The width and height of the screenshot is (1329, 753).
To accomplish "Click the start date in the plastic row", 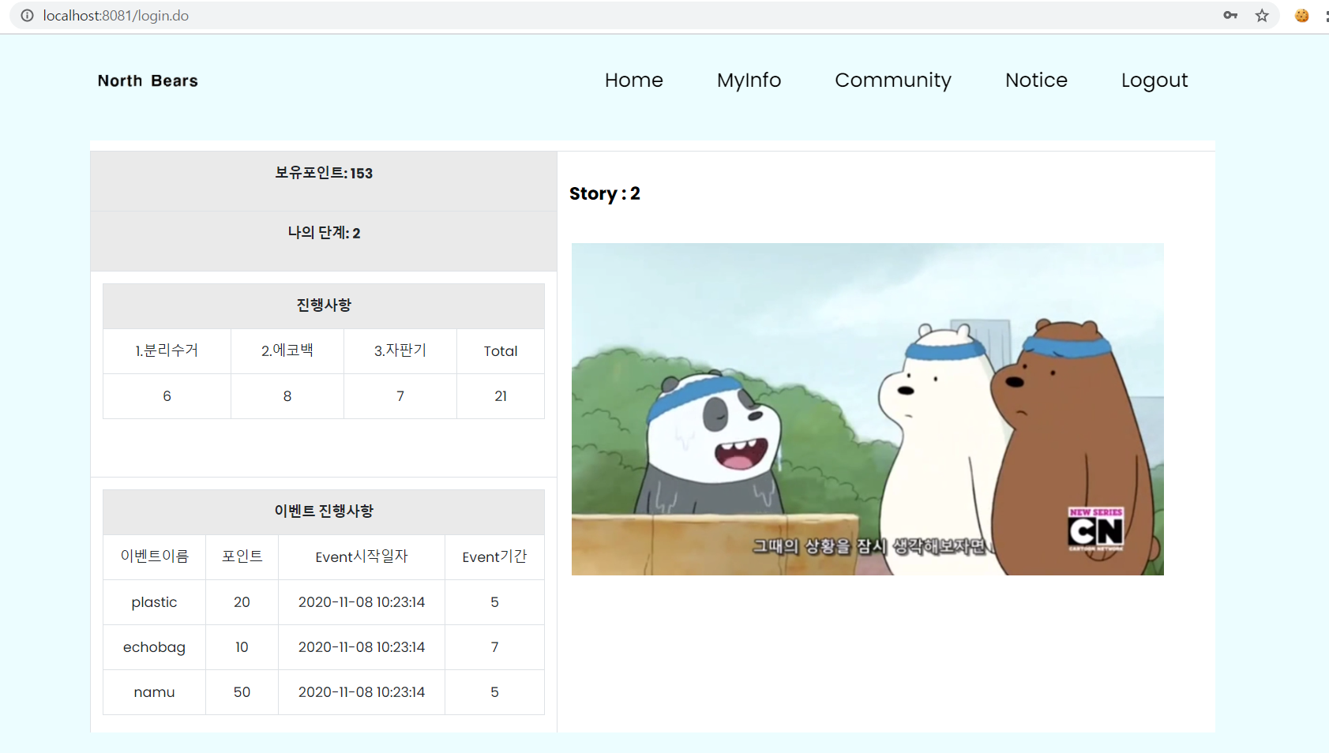I will coord(362,602).
